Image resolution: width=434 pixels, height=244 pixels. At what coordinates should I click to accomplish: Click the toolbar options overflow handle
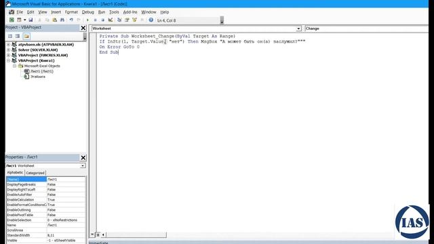coord(222,20)
